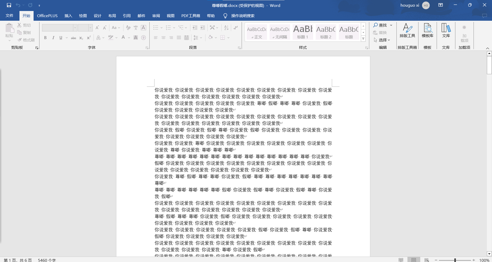Switch to the 插入 tab
This screenshot has height=262, width=492.
68,16
